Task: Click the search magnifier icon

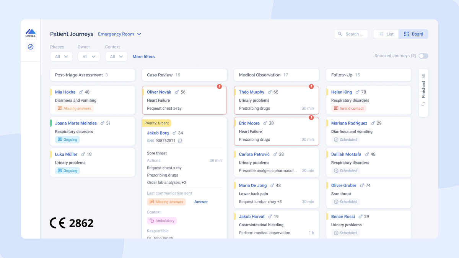Action: (x=340, y=34)
